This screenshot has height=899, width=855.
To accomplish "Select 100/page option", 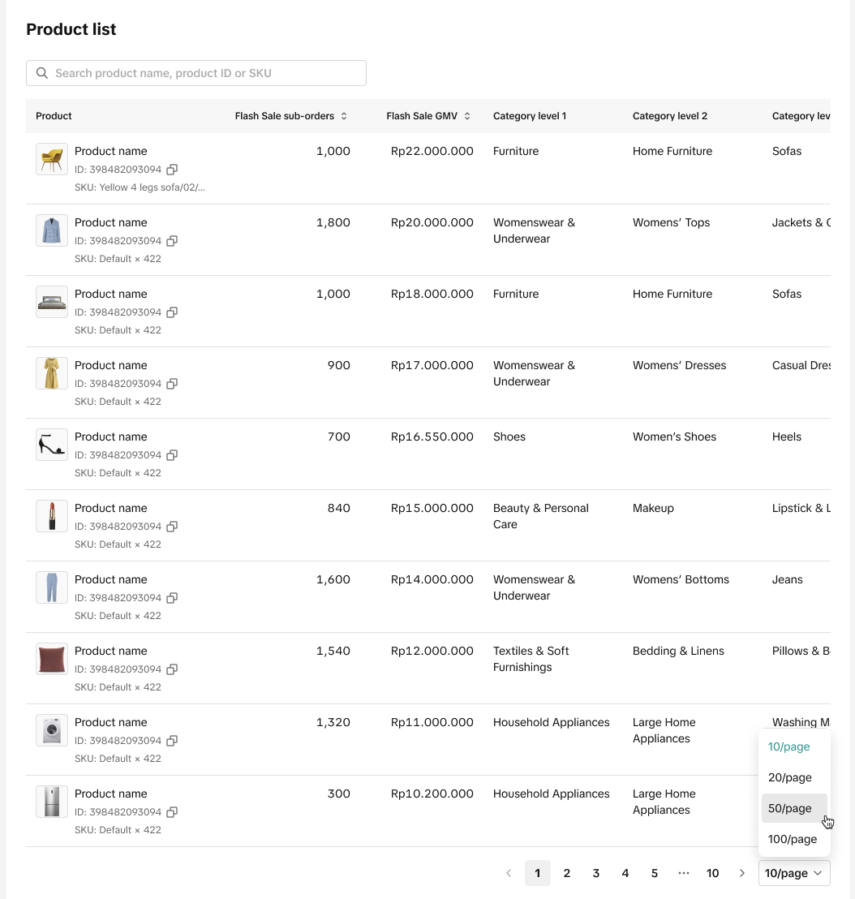I will click(x=792, y=839).
